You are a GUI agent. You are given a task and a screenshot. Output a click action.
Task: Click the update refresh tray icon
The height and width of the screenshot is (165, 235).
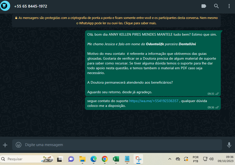186,159
